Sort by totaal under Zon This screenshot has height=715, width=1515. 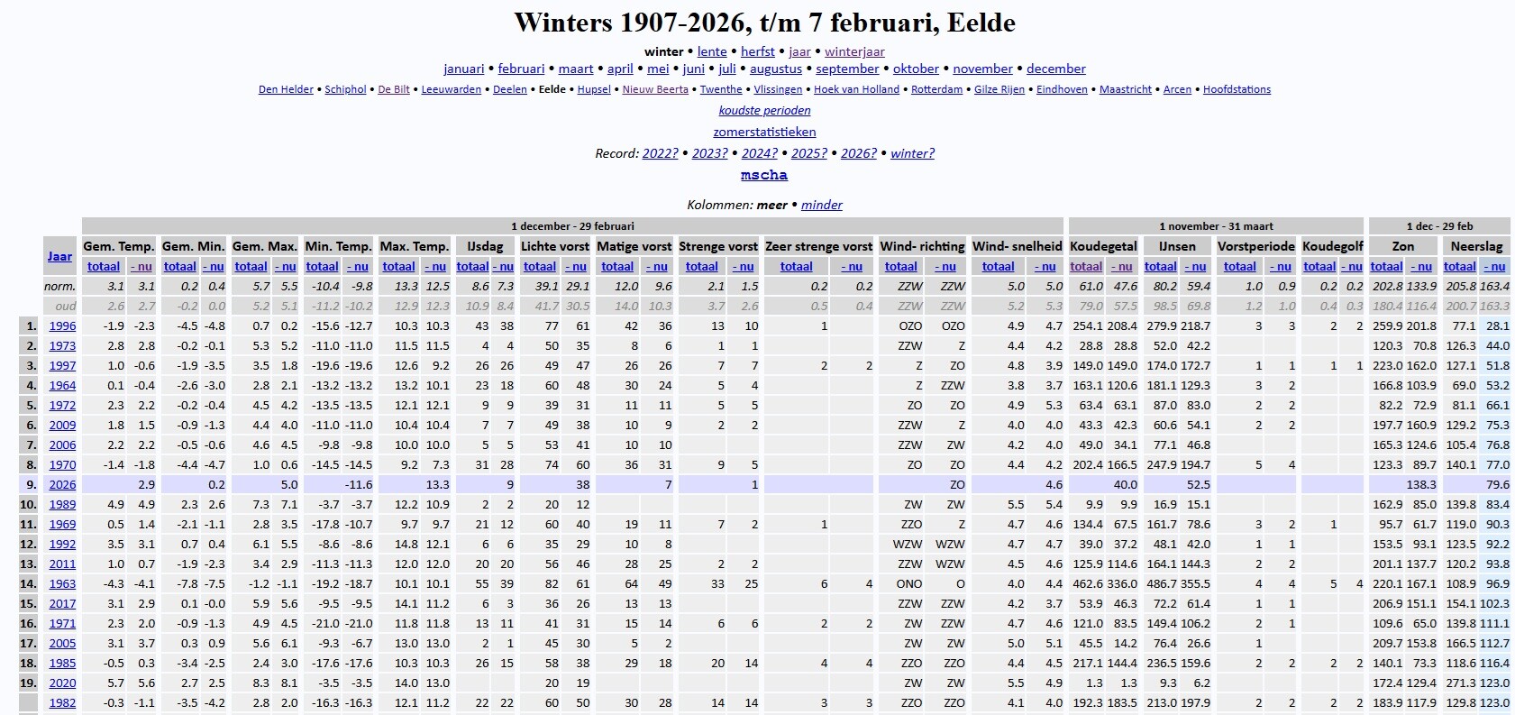pyautogui.click(x=1386, y=266)
